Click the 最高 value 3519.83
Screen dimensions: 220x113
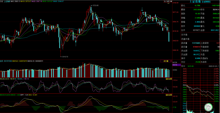point(216,18)
